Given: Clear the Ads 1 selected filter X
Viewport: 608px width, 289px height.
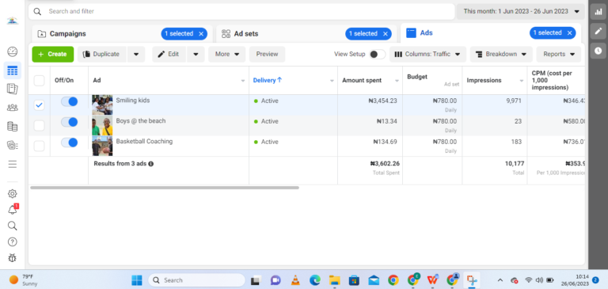Looking at the screenshot, I should pyautogui.click(x=569, y=33).
